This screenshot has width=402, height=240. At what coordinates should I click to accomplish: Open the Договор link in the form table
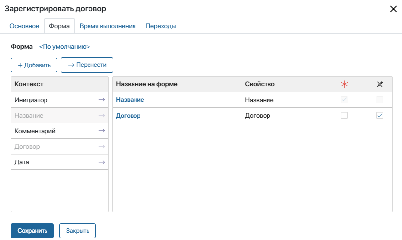pos(128,115)
